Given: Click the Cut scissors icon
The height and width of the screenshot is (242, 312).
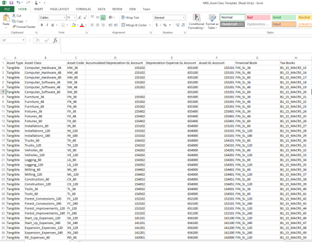Looking at the screenshot, I should 14,16.
